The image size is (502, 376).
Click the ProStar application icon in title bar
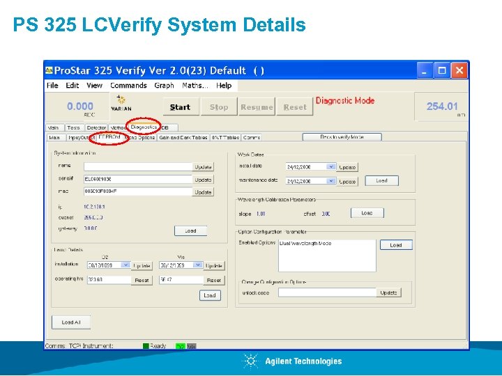click(49, 70)
